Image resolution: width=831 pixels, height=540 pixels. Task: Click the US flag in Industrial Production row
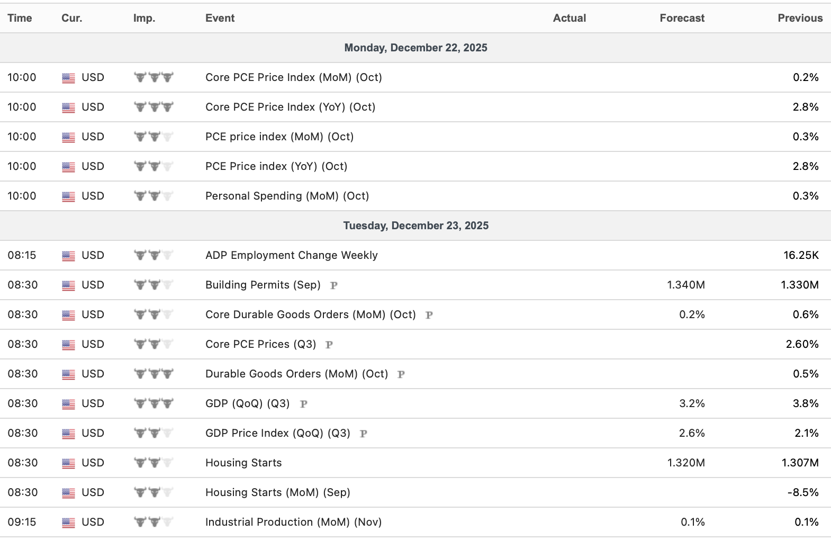click(68, 523)
